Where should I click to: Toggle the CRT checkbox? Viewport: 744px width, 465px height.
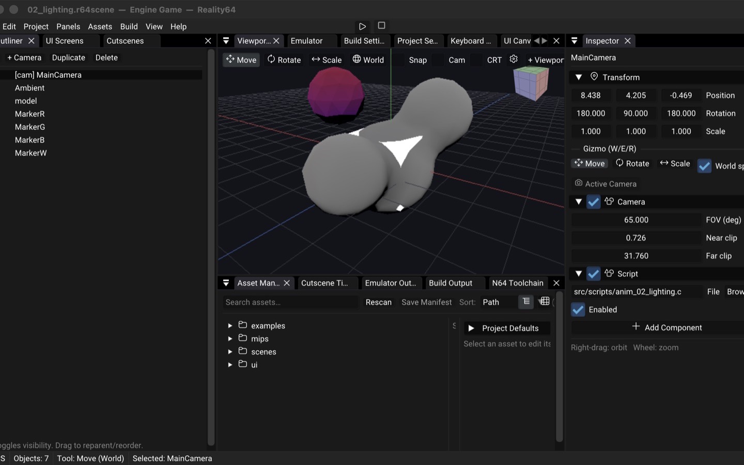tap(477, 60)
